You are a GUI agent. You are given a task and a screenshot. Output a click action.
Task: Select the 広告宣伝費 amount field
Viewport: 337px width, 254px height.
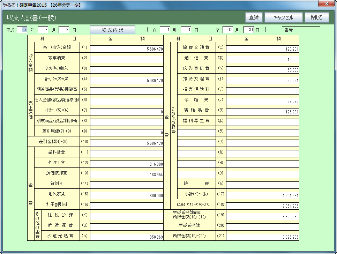[263, 70]
